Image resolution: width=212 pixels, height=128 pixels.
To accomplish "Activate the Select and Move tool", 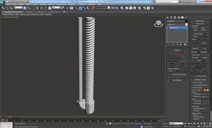I will tap(41, 8).
